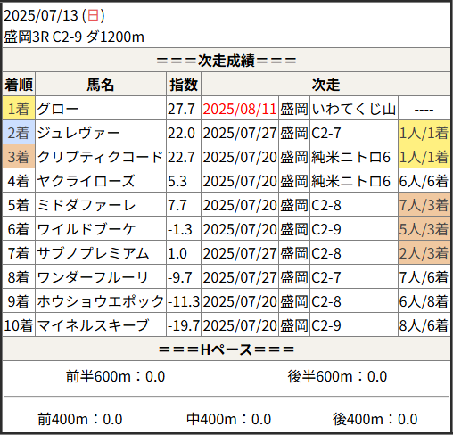Click the 7人/3着 result cell
Viewport: 453px width, 435px height.
[x=424, y=205]
